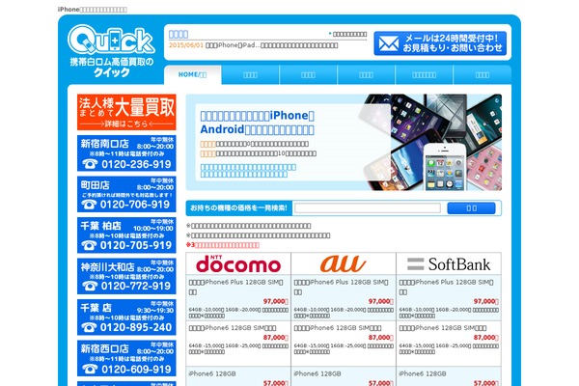Click phone icon beside 0120-609-919
This screenshot has height=386, width=579.
click(x=90, y=369)
